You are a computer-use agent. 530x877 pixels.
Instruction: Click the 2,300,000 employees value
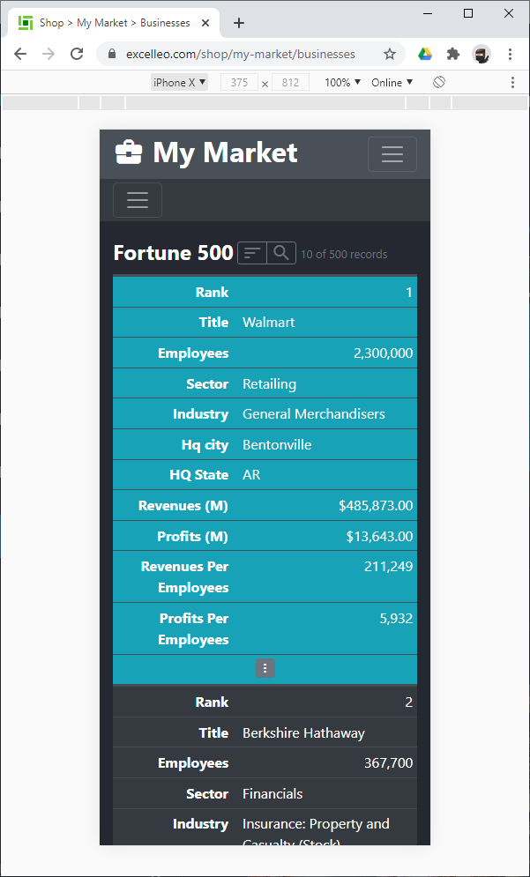tap(384, 353)
